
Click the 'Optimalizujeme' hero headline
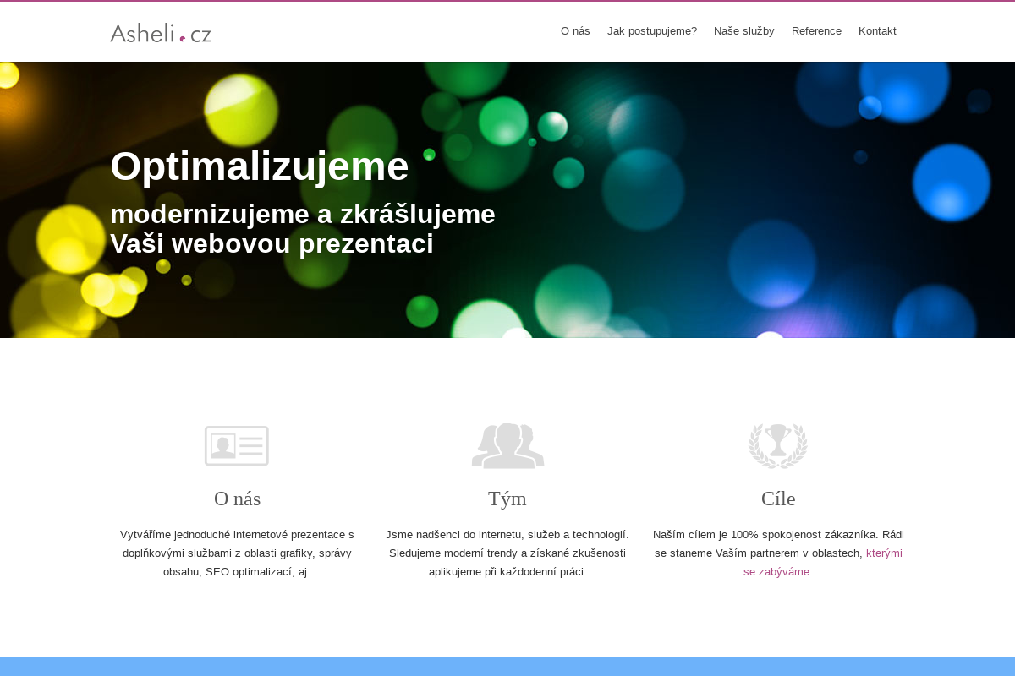(260, 166)
